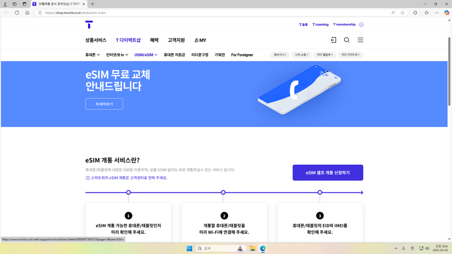View site information lock icon
452x254 pixels.
coord(40,12)
